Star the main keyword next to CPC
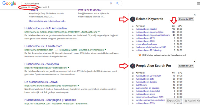The image size is (200, 105). (x=49, y=7)
